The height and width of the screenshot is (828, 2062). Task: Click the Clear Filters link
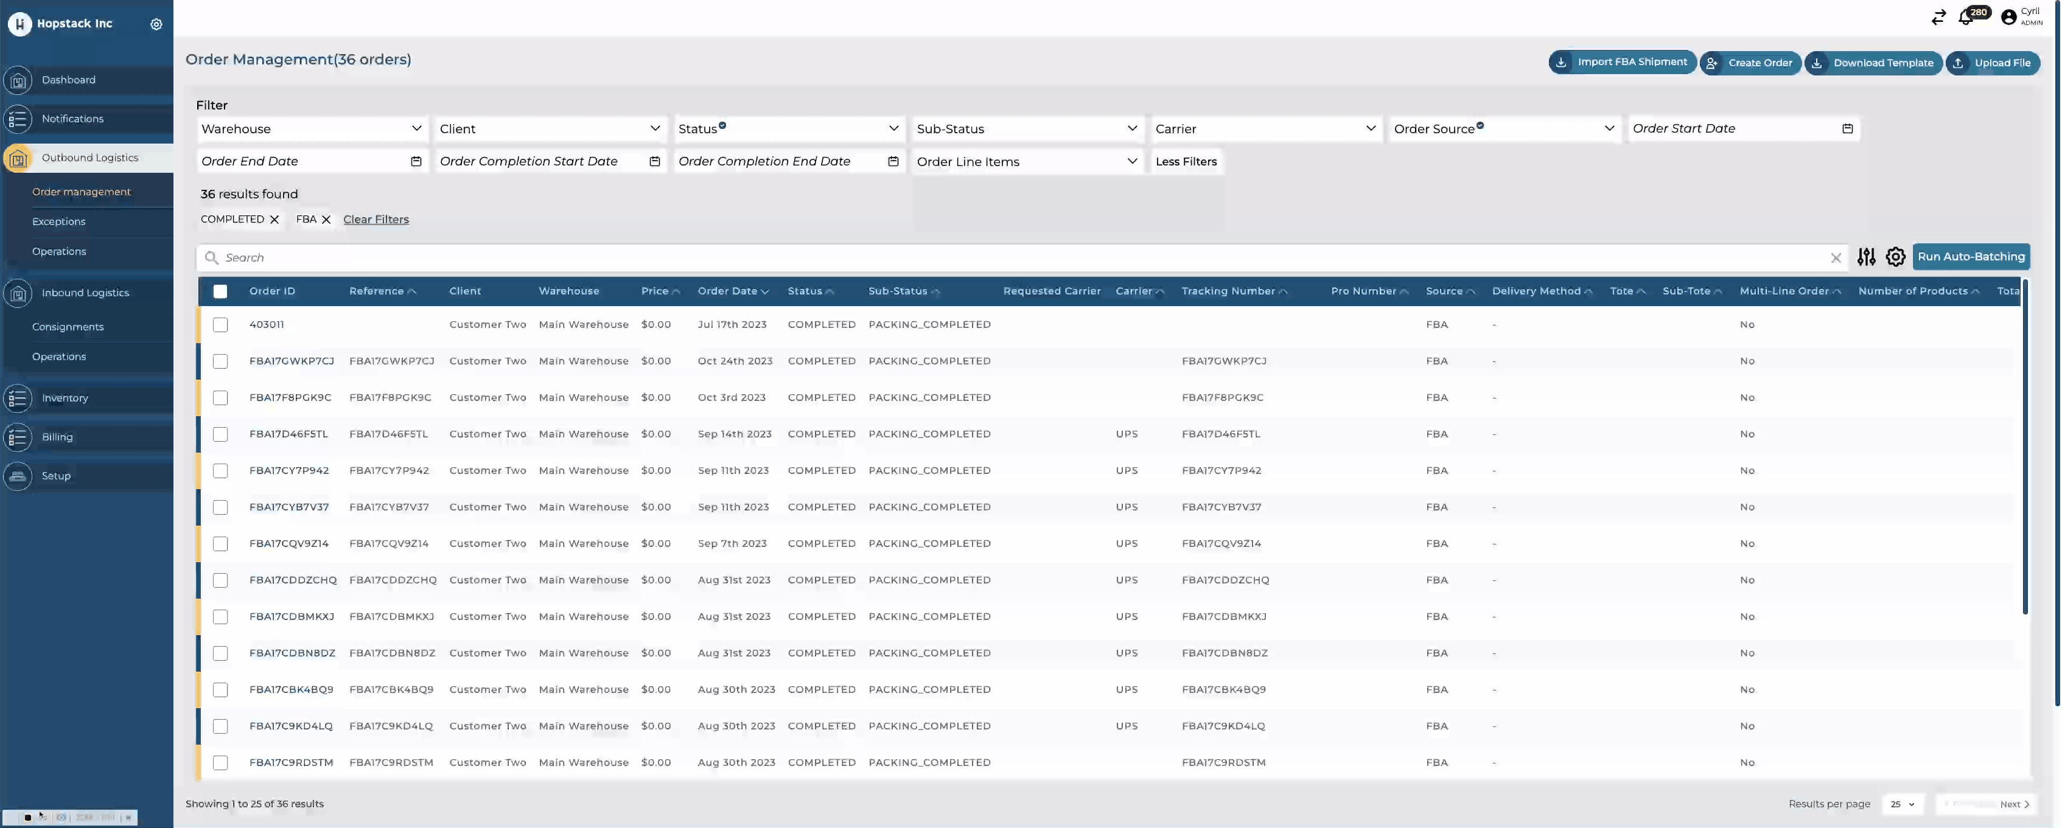pos(376,219)
